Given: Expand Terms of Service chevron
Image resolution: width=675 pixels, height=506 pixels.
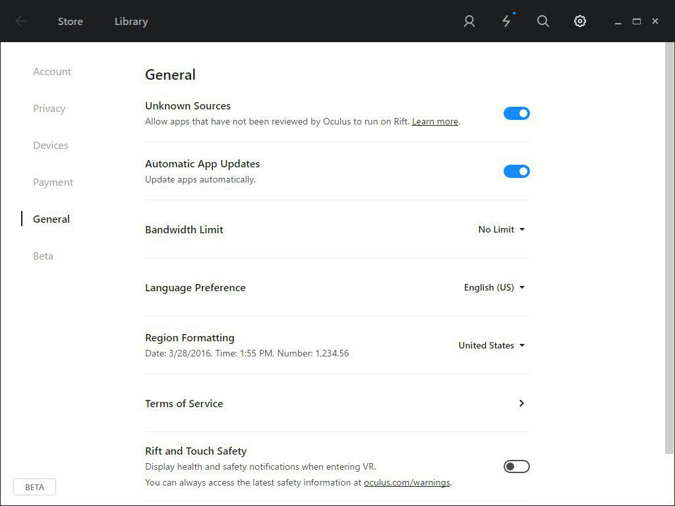Looking at the screenshot, I should (521, 403).
